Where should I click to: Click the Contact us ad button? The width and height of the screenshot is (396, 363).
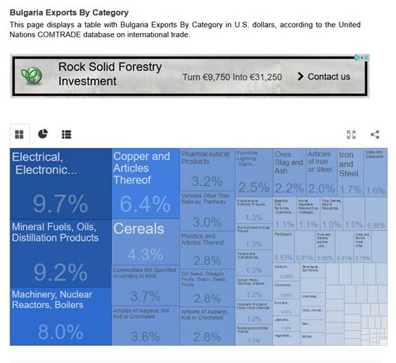324,76
